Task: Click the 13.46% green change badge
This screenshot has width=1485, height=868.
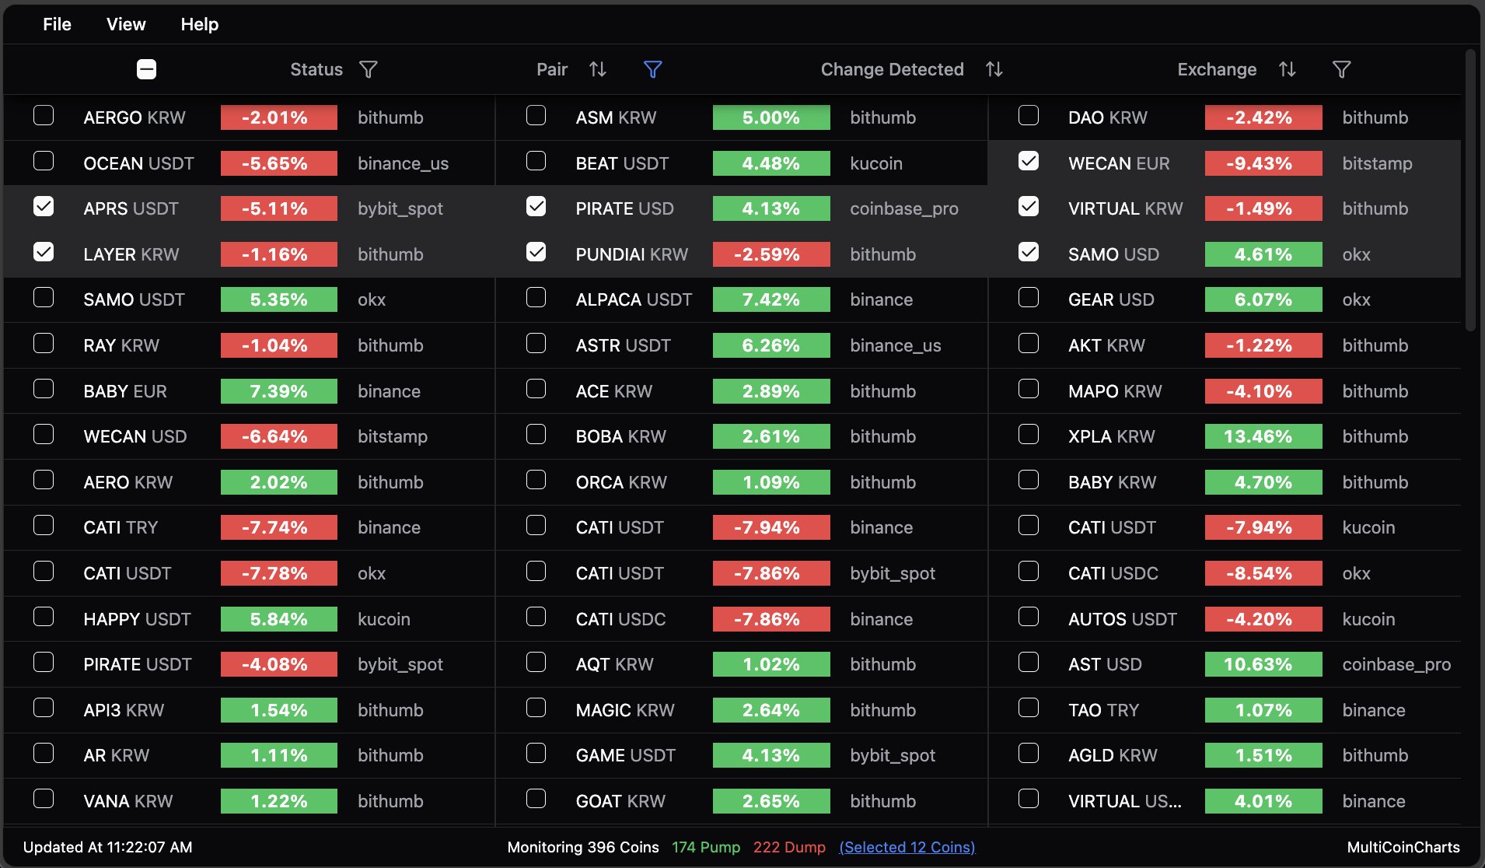Action: tap(1263, 436)
